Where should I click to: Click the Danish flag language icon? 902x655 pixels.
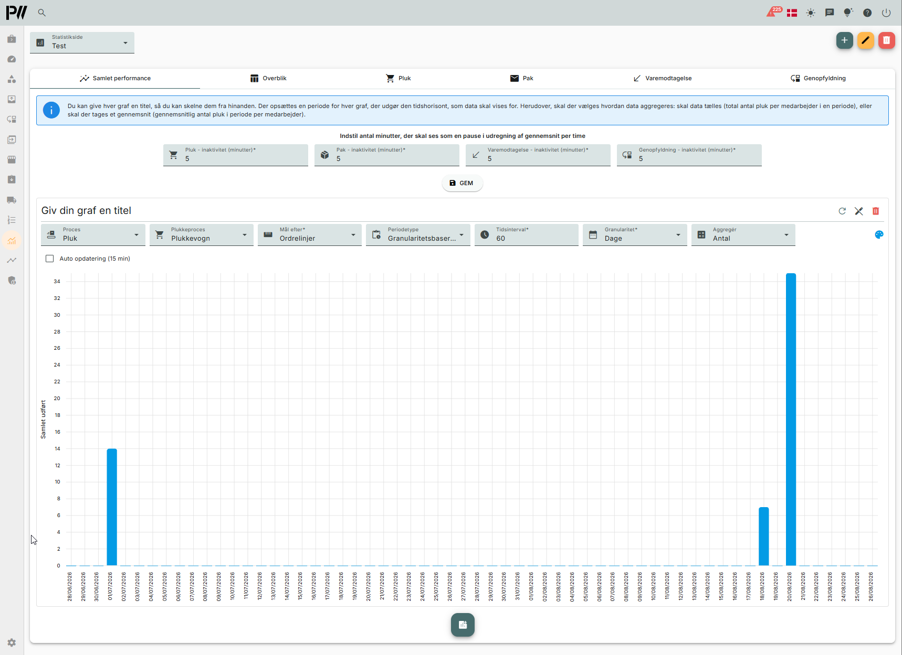click(x=792, y=13)
